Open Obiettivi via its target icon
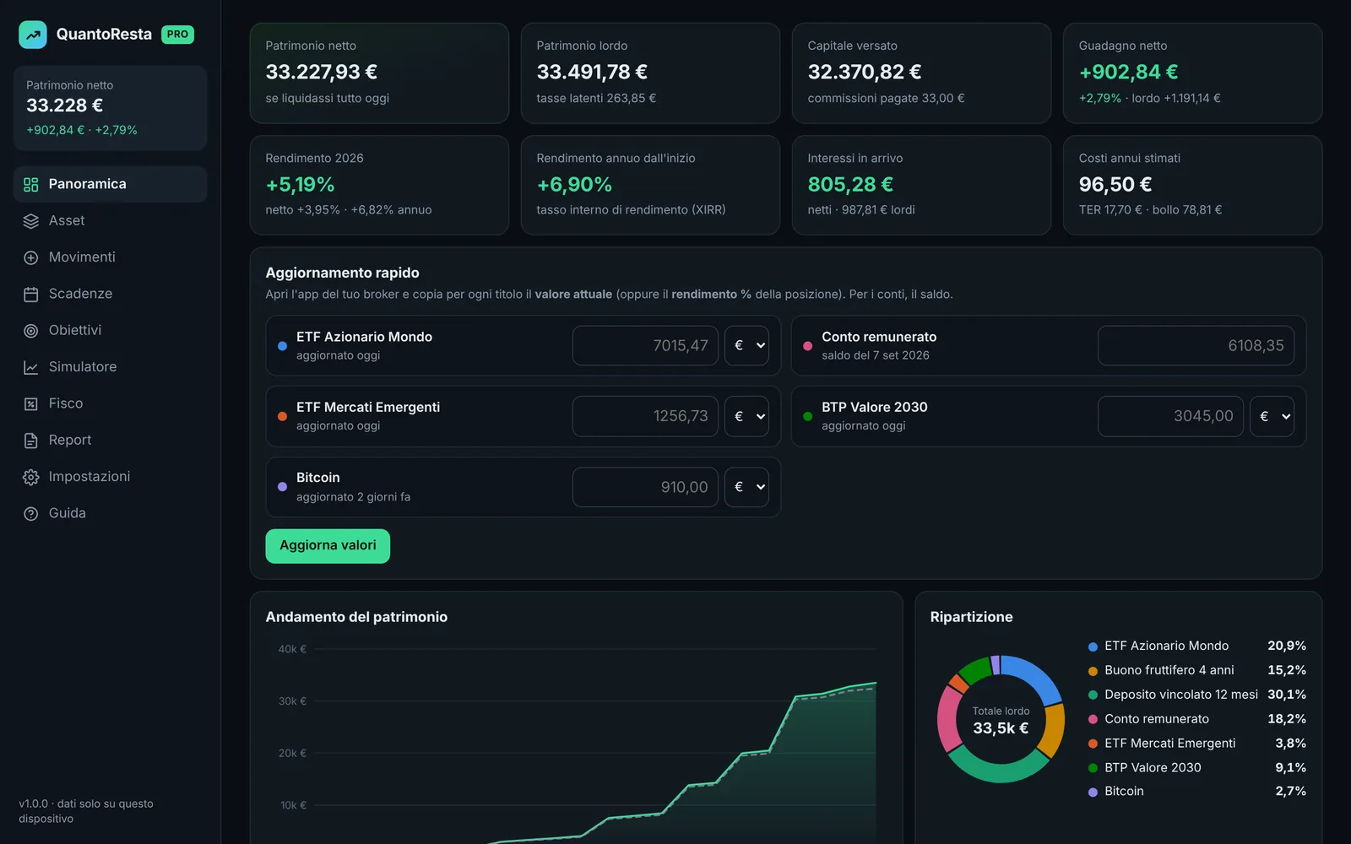The width and height of the screenshot is (1351, 844). pos(31,331)
